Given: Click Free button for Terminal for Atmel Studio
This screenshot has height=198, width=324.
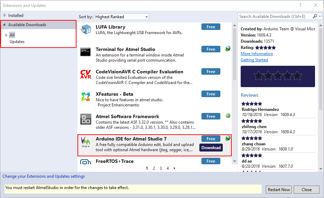Looking at the screenshot, I should pyautogui.click(x=211, y=49).
